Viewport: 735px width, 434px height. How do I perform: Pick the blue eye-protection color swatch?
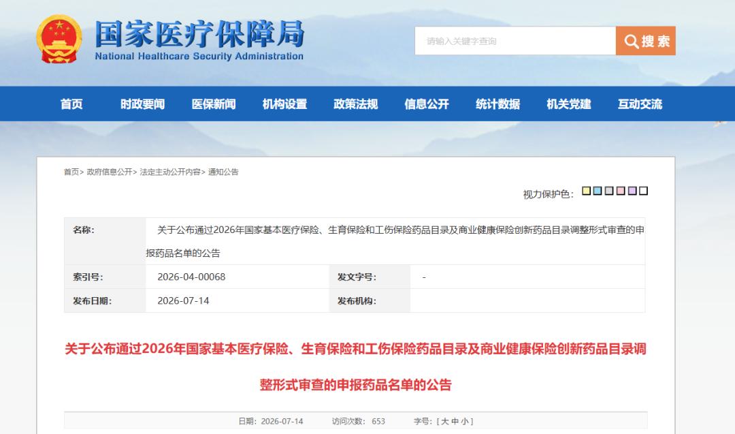(598, 191)
